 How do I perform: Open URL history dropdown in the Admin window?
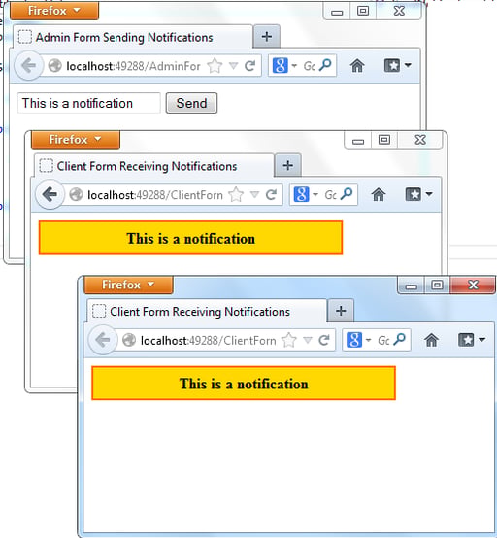pos(233,65)
